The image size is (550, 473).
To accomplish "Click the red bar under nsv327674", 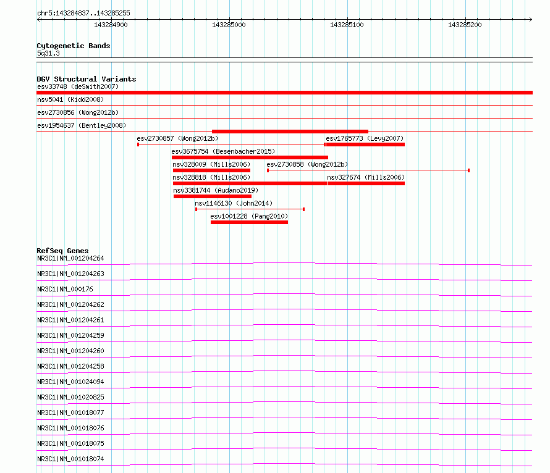I will 366,183.
